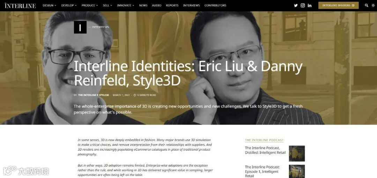Click the Interline logo in header
The width and height of the screenshot is (377, 178).
20,6
